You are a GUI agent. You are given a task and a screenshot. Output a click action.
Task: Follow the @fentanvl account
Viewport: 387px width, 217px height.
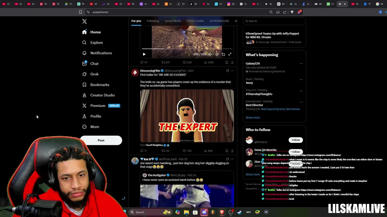tap(296, 140)
